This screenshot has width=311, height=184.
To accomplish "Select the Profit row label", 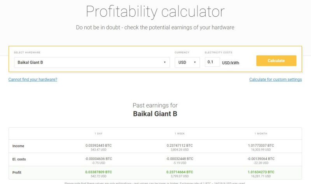I will pyautogui.click(x=17, y=172).
